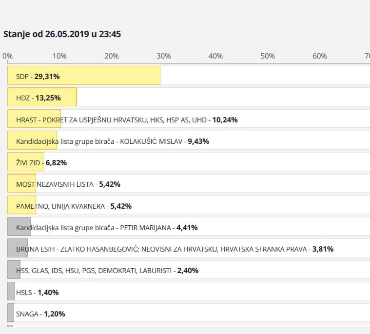Click the 20% axis label
Image resolution: width=370 pixels, height=334 pixels.
click(x=112, y=56)
